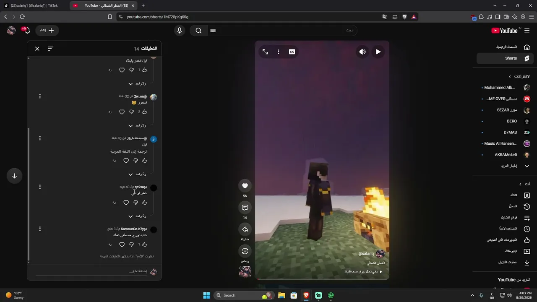Dislike the comment by @2w_on
Screen dimensions: 537x302
tap(131, 112)
